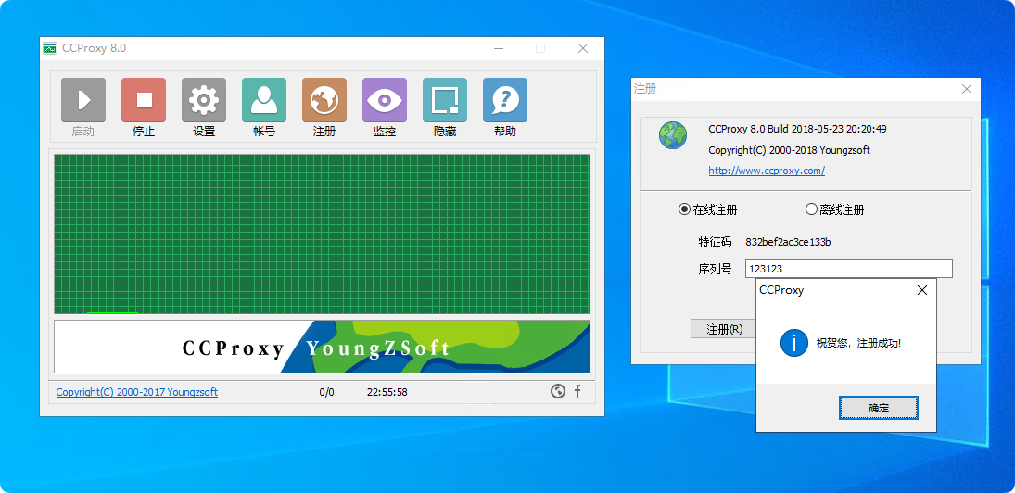1015x493 pixels.
Task: Select the 在线注册 online registration radio button
Action: pyautogui.click(x=684, y=209)
